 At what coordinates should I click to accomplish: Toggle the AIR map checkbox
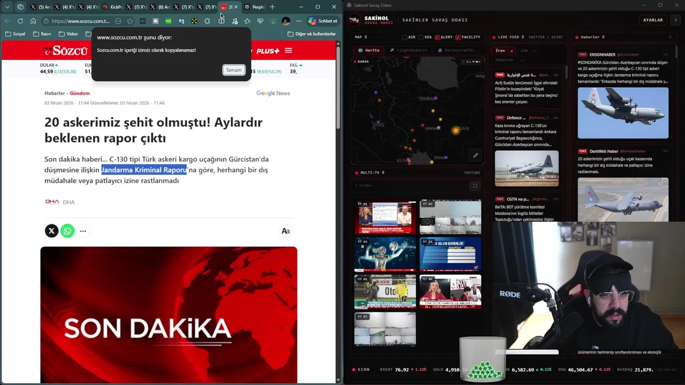(405, 37)
